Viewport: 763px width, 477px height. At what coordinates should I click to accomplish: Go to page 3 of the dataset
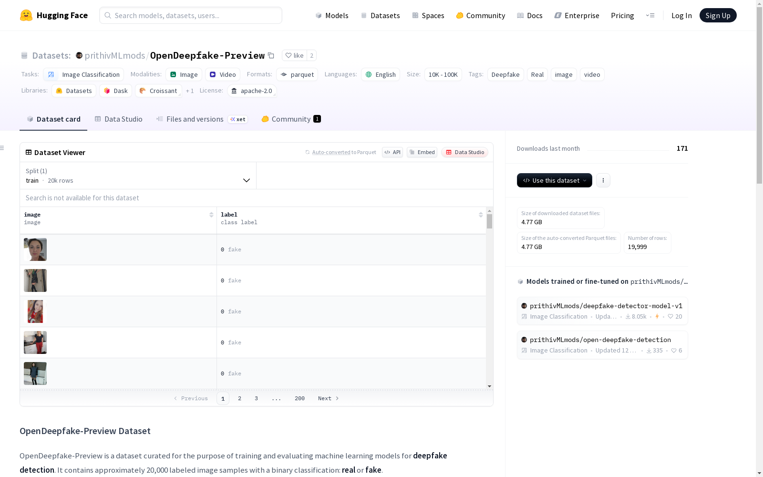point(256,398)
